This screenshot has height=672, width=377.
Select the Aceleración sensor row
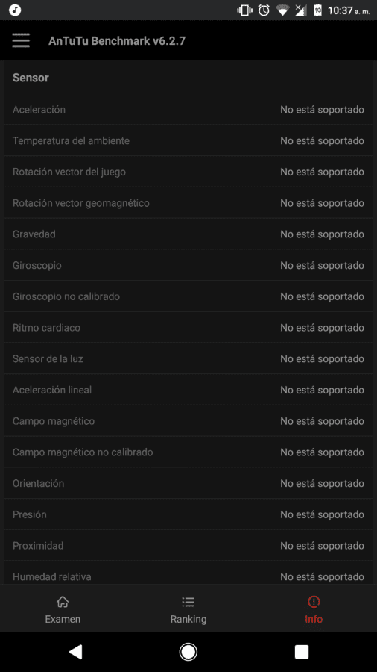188,109
